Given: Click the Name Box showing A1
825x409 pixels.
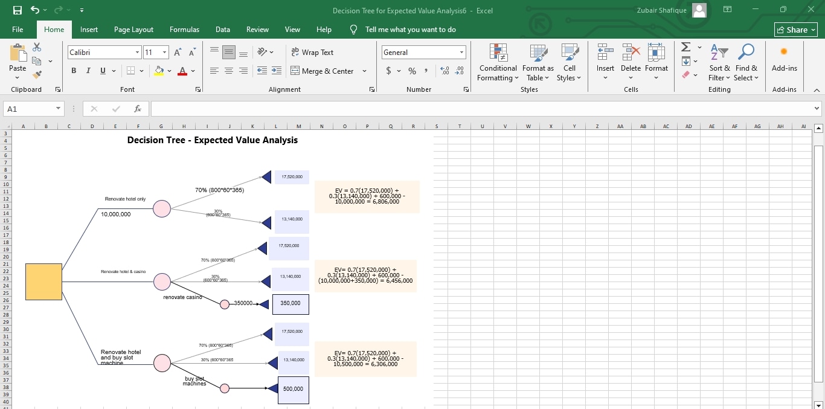Looking at the screenshot, I should [29, 109].
